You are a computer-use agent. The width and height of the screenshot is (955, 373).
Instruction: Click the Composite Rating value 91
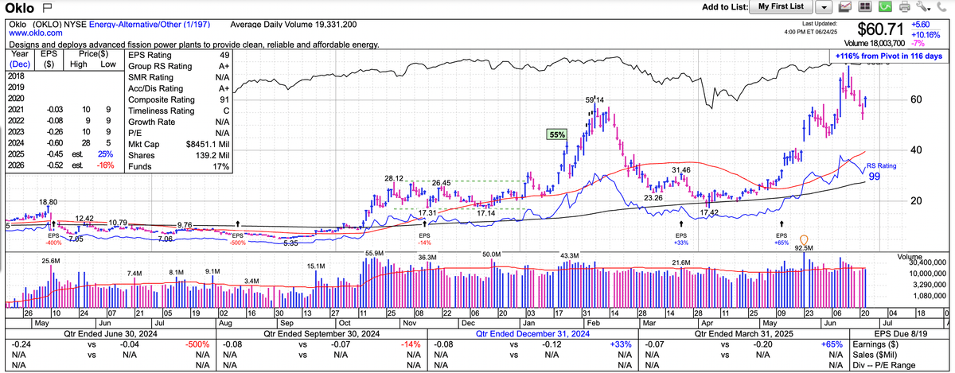coord(224,99)
